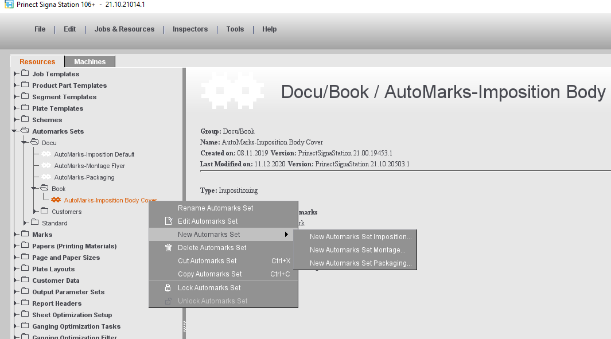Image resolution: width=611 pixels, height=339 pixels.
Task: Expand the Job Templates tree node
Action: 15,73
